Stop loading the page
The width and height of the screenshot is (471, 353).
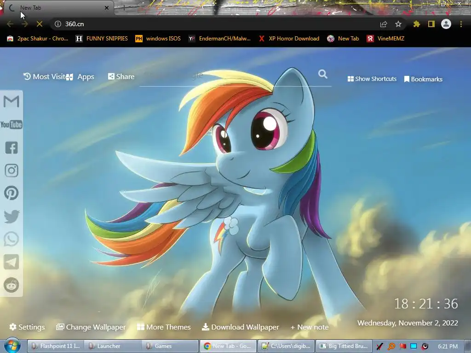pos(40,24)
